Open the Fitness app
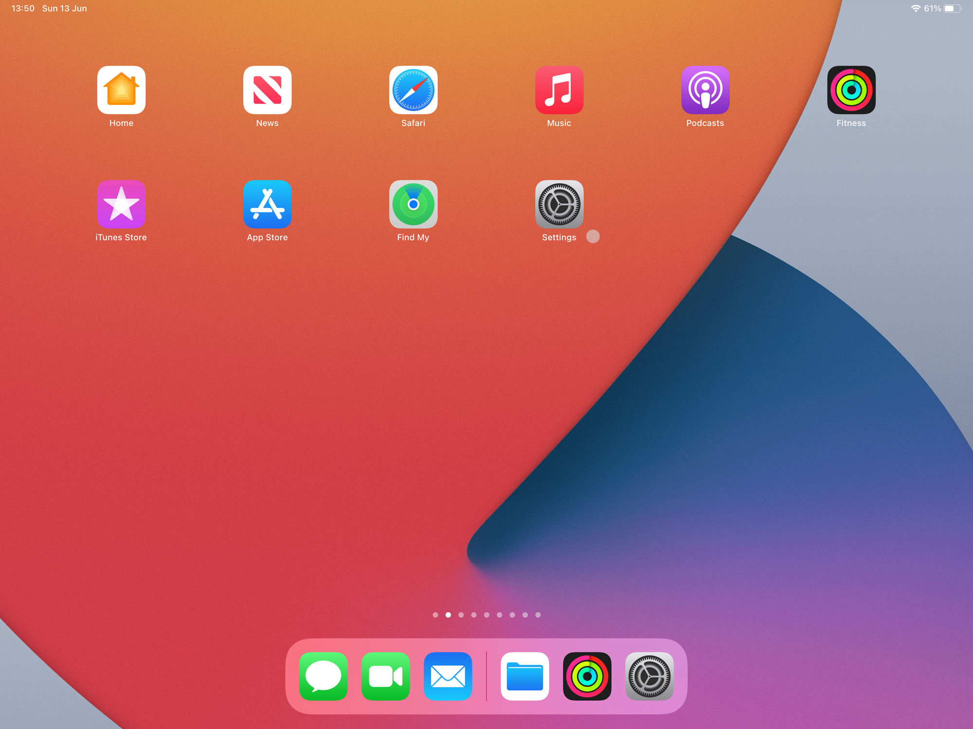Screen dimensions: 973x729 tap(850, 90)
